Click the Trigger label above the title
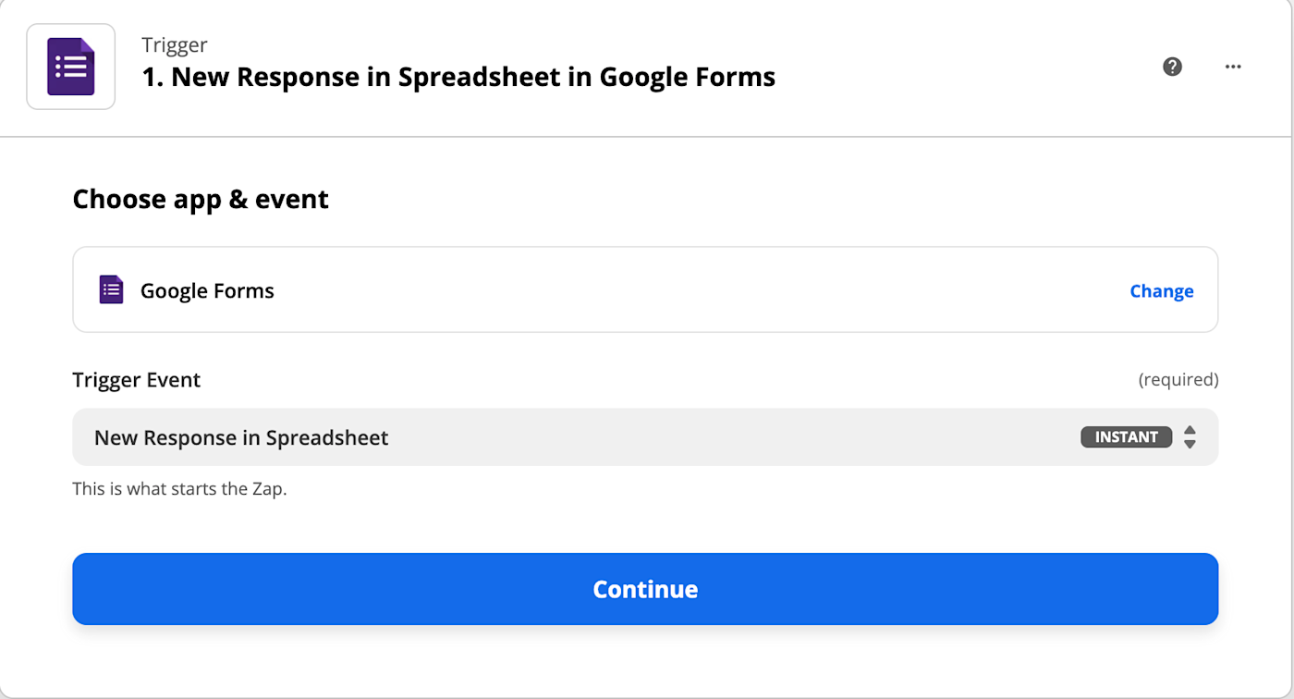The height and width of the screenshot is (699, 1294). point(175,44)
